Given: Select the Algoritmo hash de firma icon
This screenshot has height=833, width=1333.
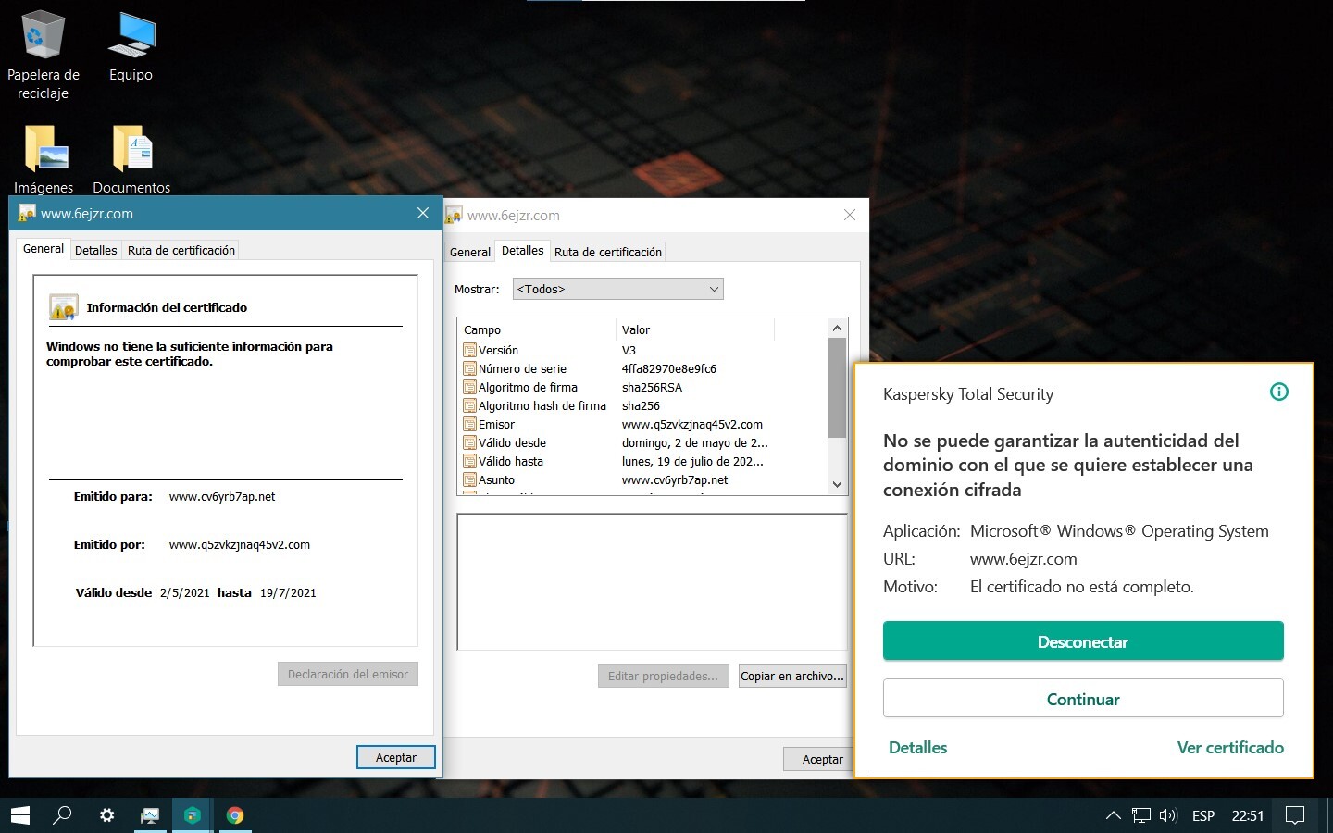Looking at the screenshot, I should tap(469, 405).
